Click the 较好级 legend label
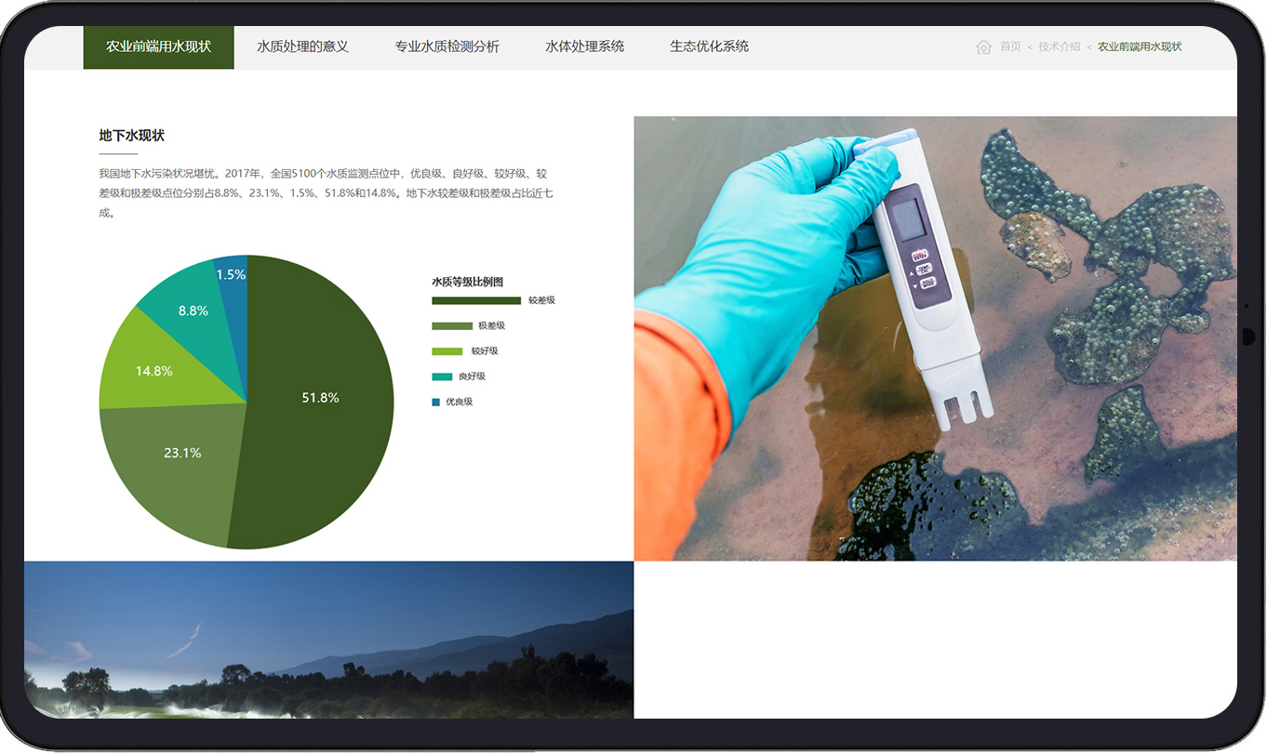This screenshot has height=753, width=1267. (x=485, y=350)
